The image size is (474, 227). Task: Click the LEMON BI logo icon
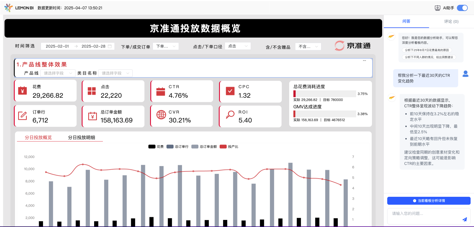[8, 8]
